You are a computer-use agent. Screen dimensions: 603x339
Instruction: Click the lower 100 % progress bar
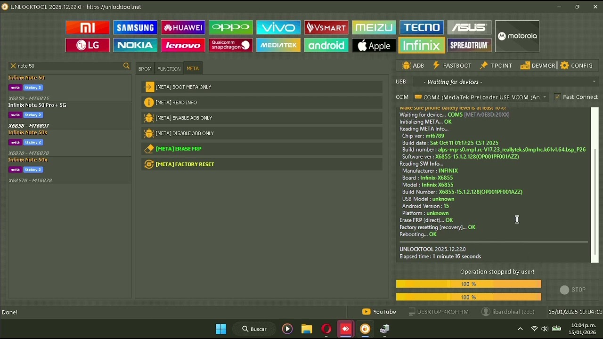click(469, 297)
